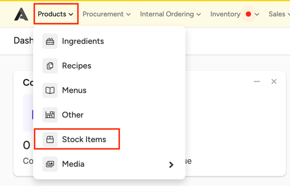
Task: Click the Ingredients basket icon
Action: pos(50,41)
